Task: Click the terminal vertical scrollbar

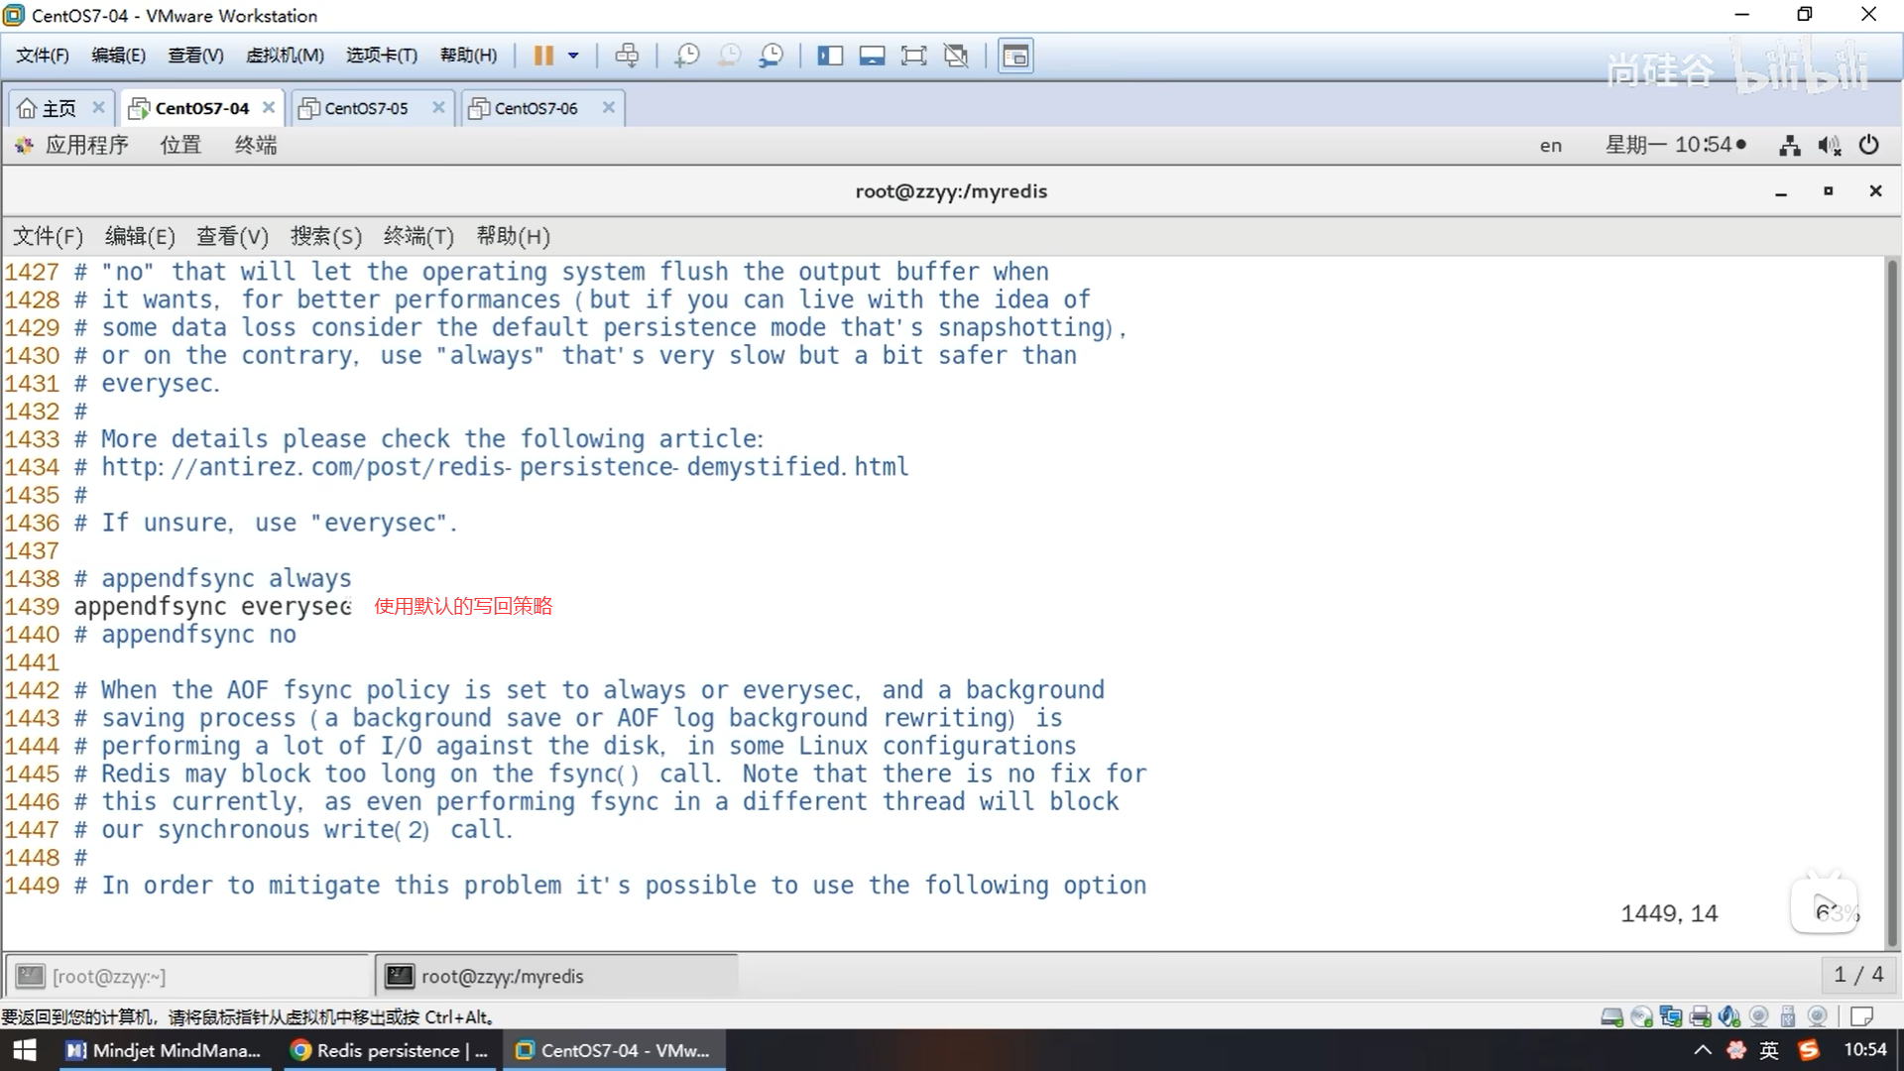Action: tap(1892, 595)
